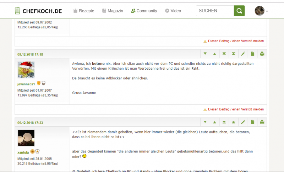Open javanne321's user profile link

pyautogui.click(x=26, y=84)
